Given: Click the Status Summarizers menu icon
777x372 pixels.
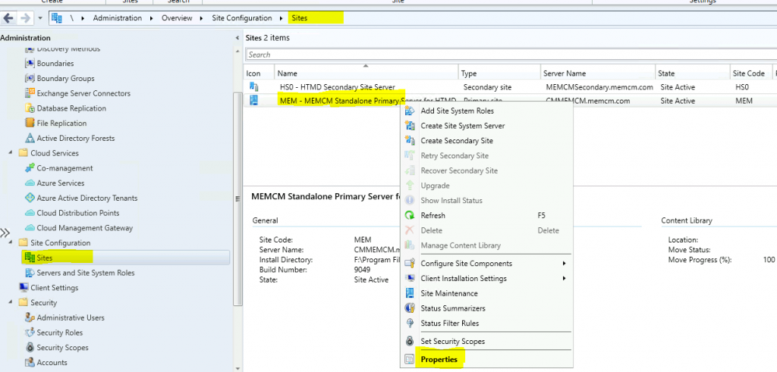Looking at the screenshot, I should [x=409, y=308].
